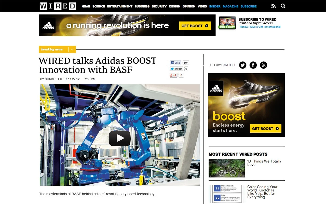Open the article headline about Adidas BOOST

point(97,65)
